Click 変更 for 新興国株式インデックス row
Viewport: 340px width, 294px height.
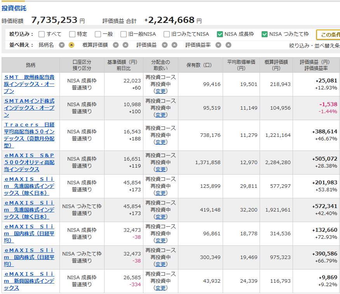(160, 288)
